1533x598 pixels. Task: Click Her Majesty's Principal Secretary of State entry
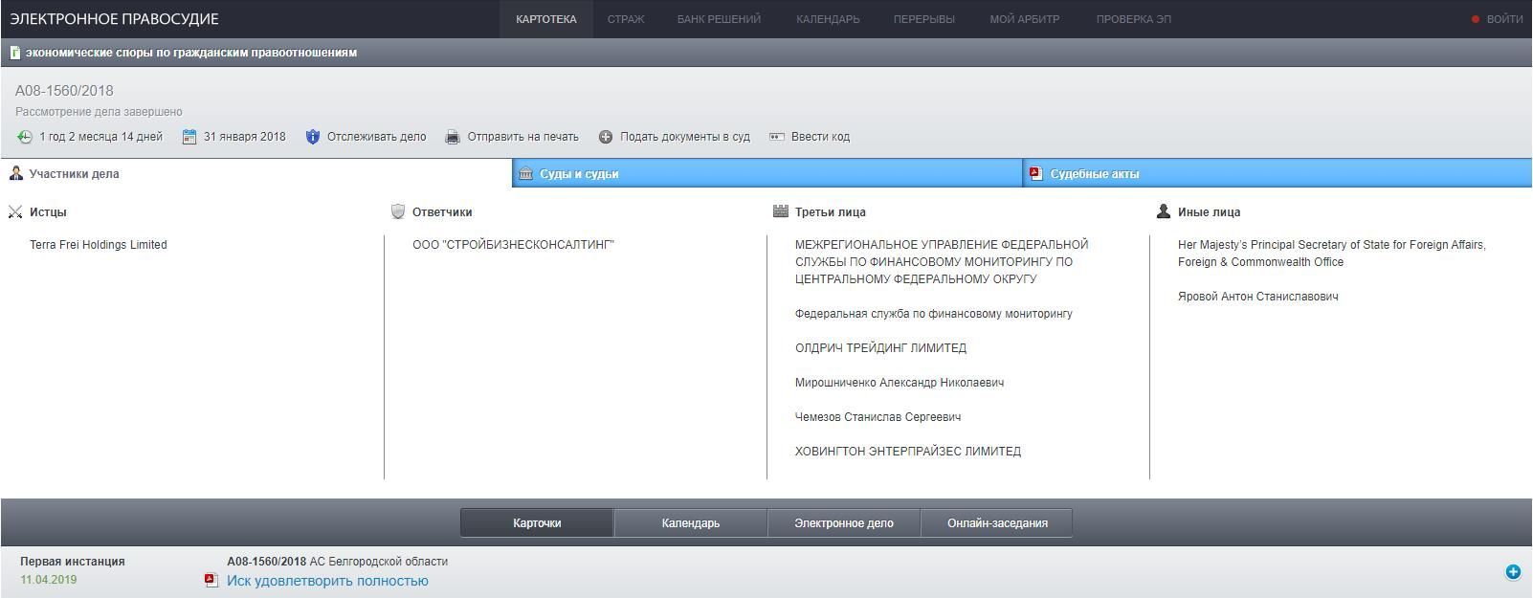[1332, 254]
